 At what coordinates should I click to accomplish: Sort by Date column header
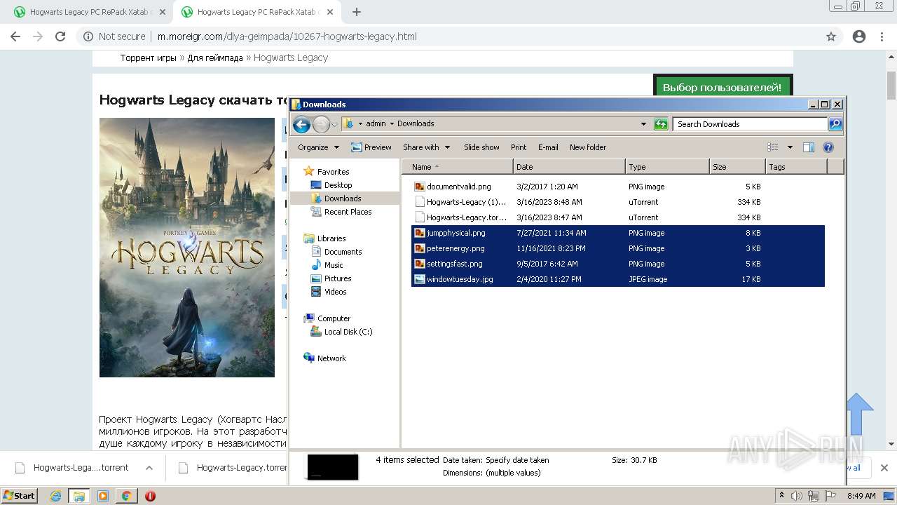(569, 167)
